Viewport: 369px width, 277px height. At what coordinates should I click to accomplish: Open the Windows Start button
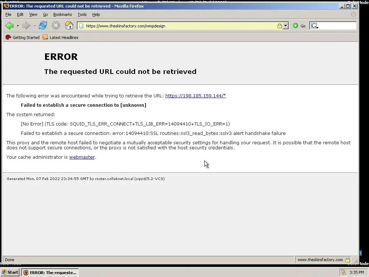(10, 272)
